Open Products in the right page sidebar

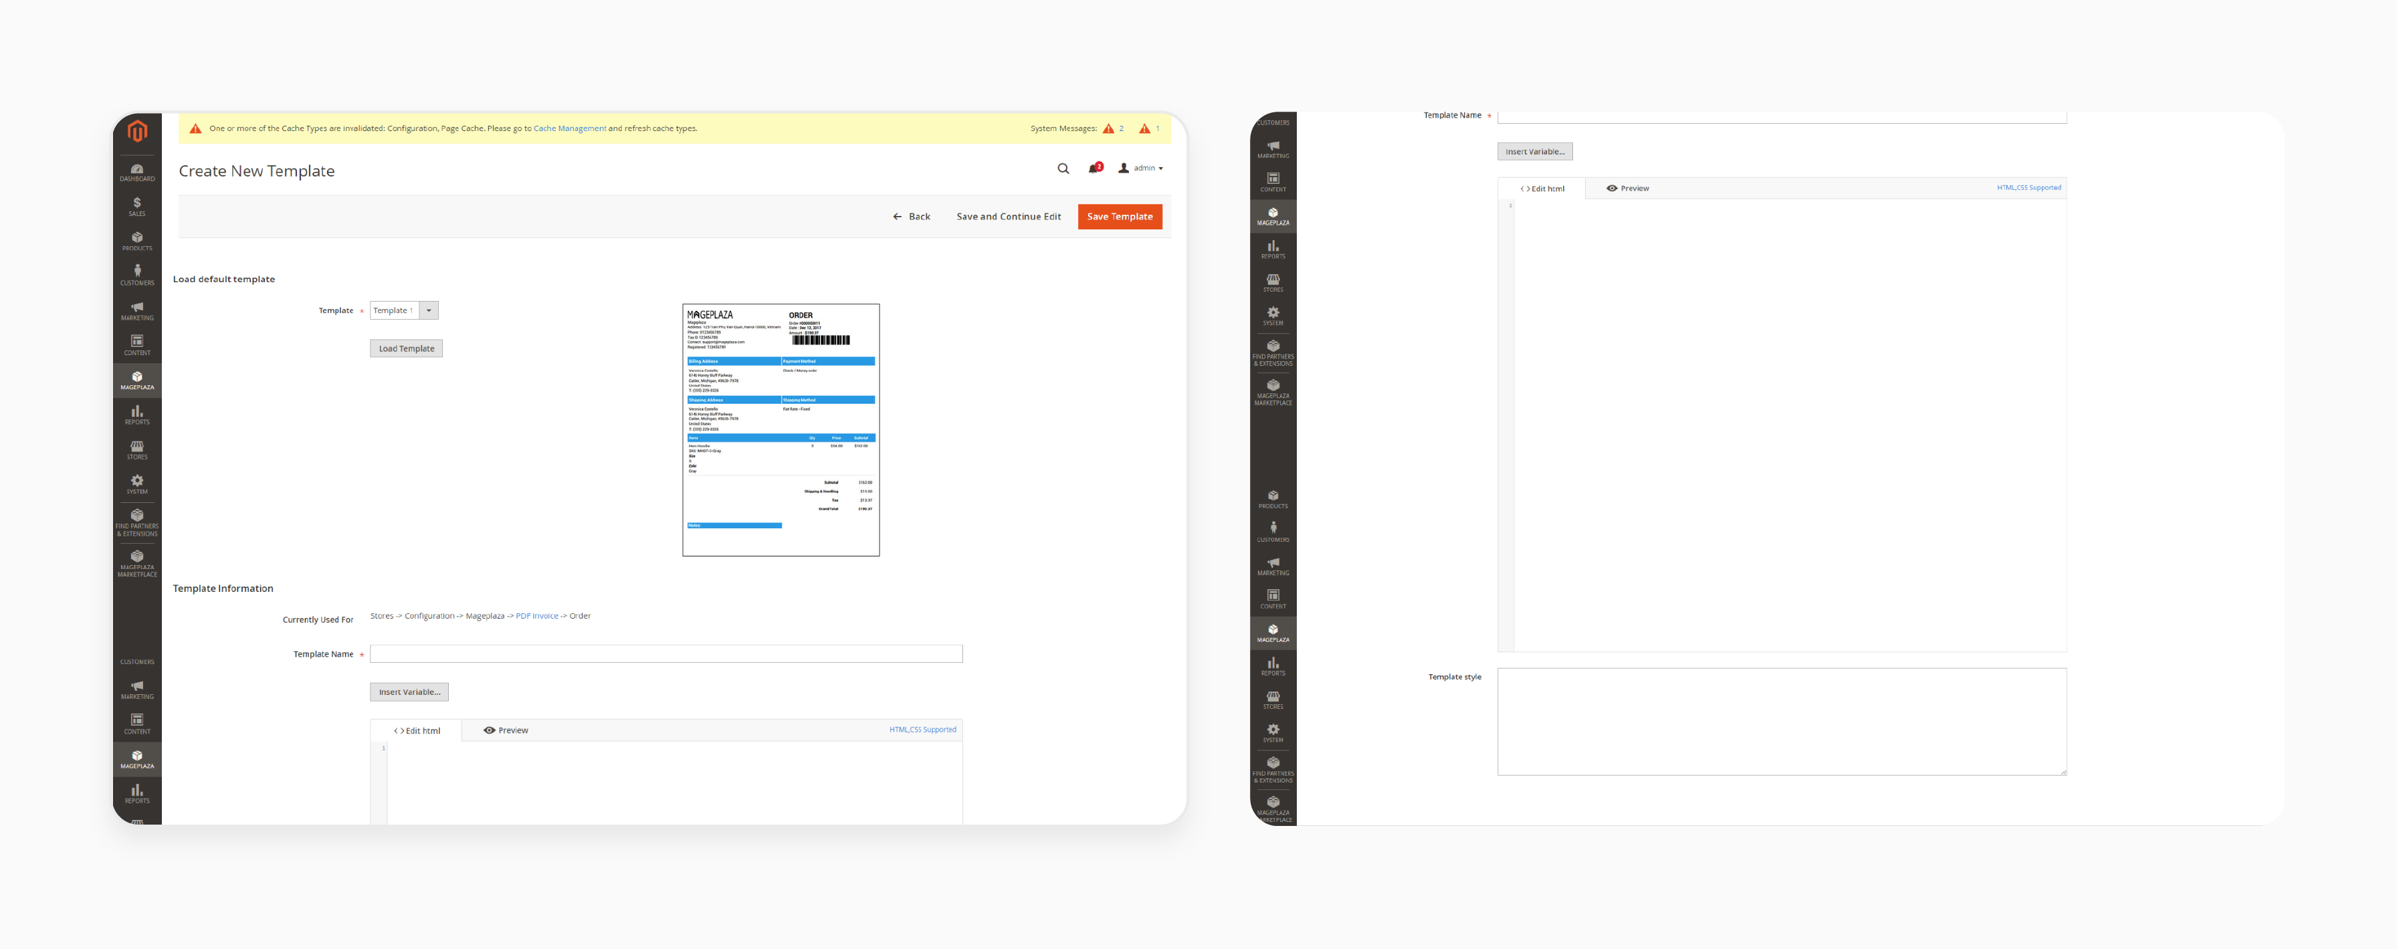pos(1273,500)
